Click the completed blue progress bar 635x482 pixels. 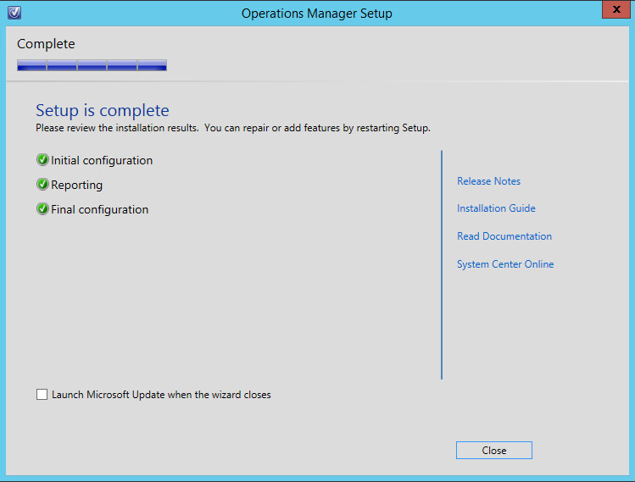[x=92, y=65]
